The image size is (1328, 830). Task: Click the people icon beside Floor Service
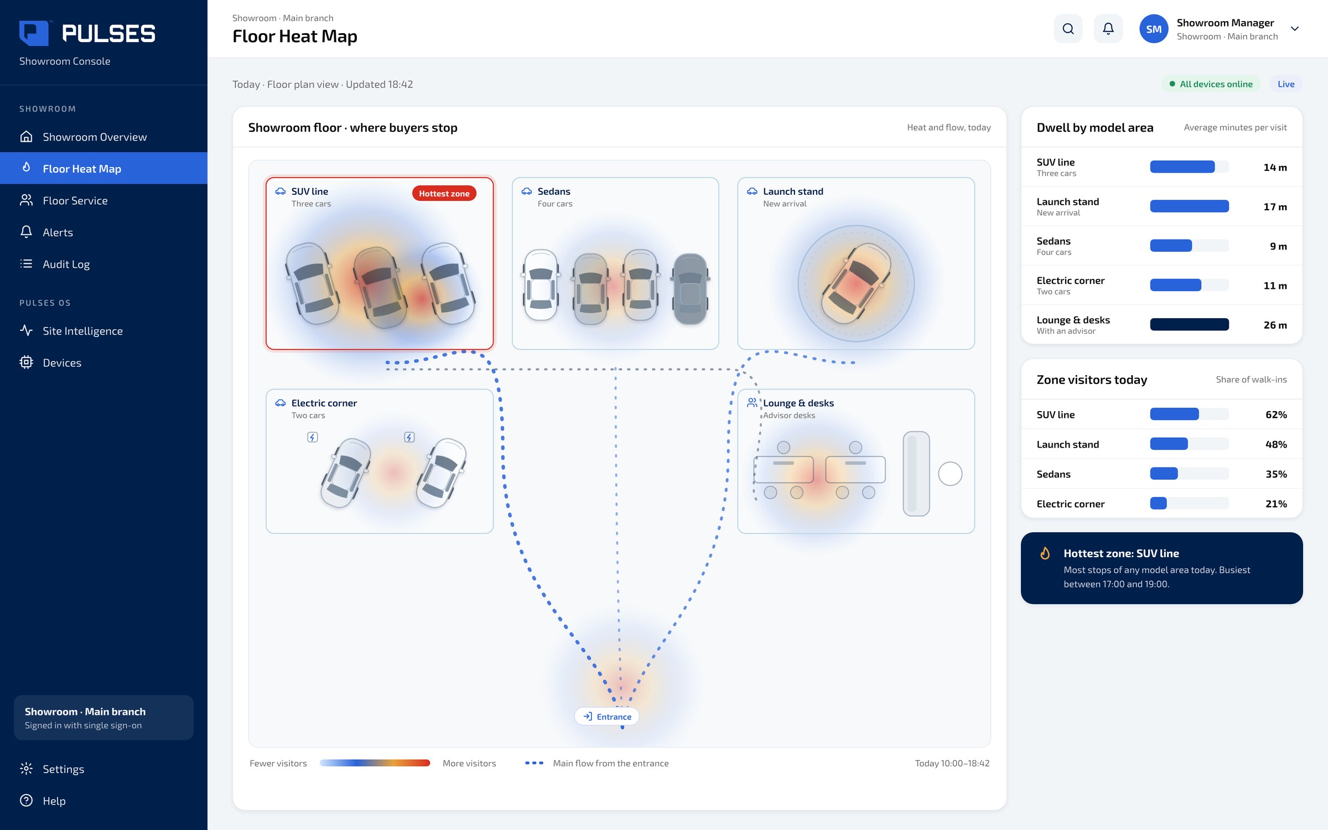(x=26, y=200)
